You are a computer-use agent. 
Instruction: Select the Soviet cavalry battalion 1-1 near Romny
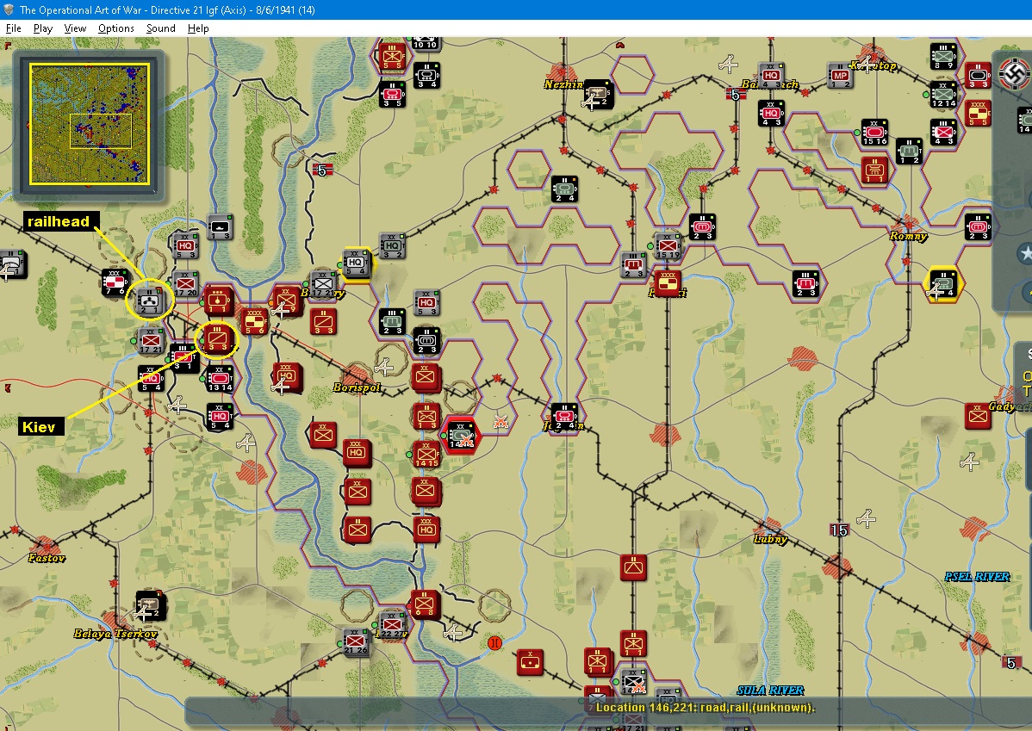(874, 170)
